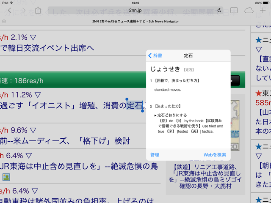Expand triangle next to 9.6%
Viewport: 271px width, 203px height.
tap(33, 130)
